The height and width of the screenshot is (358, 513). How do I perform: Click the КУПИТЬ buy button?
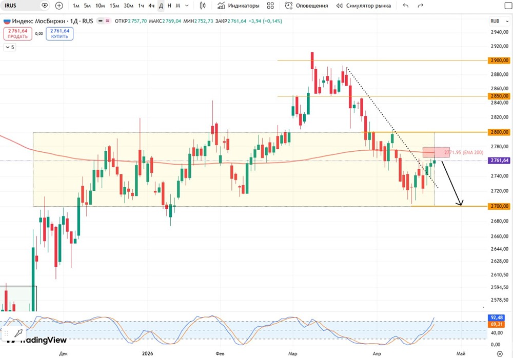coord(60,34)
